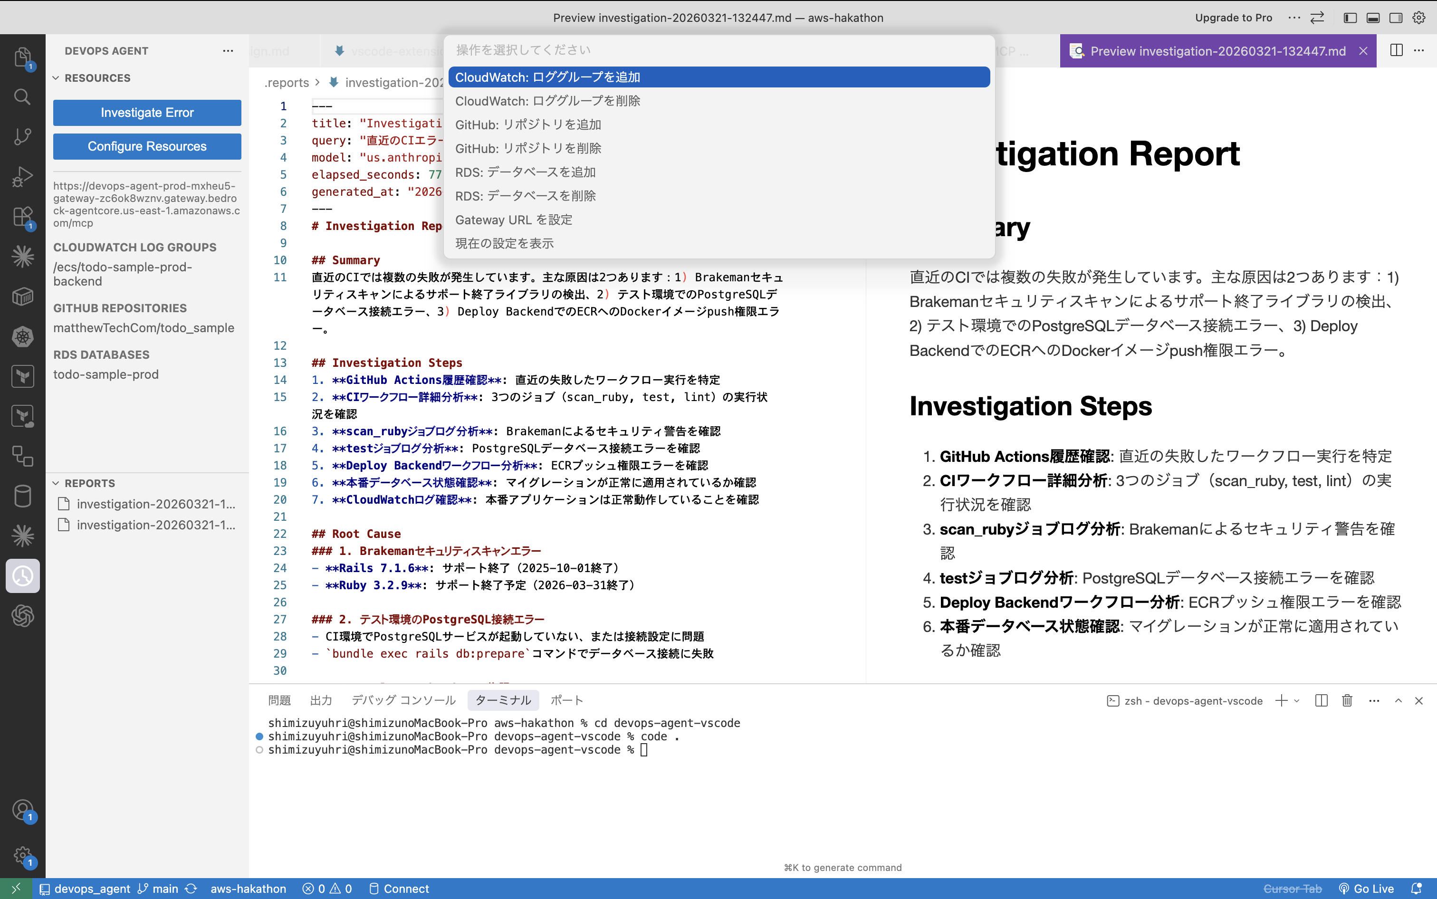Click the Investigate Error button
This screenshot has height=899, width=1437.
pos(147,112)
